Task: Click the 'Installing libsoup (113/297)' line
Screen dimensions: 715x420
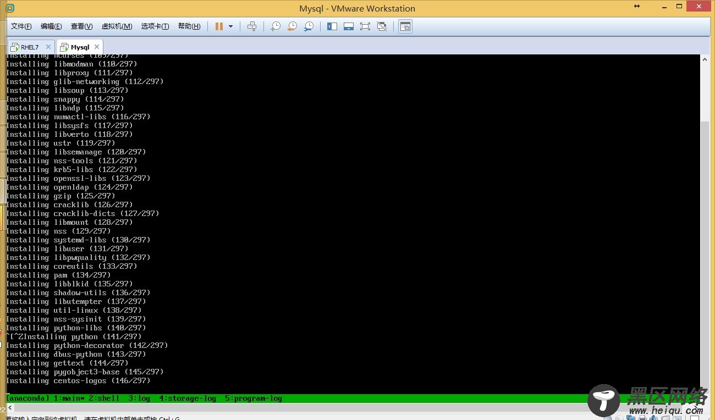Action: 67,90
